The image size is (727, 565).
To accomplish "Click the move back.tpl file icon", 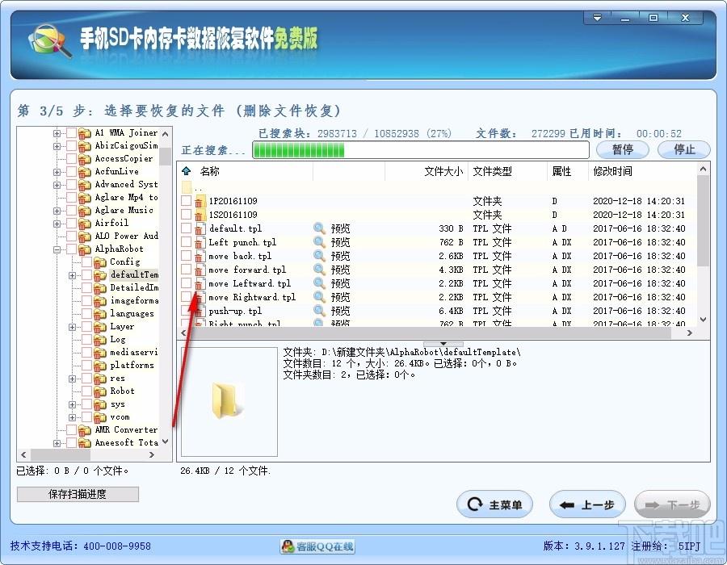I will pos(200,256).
